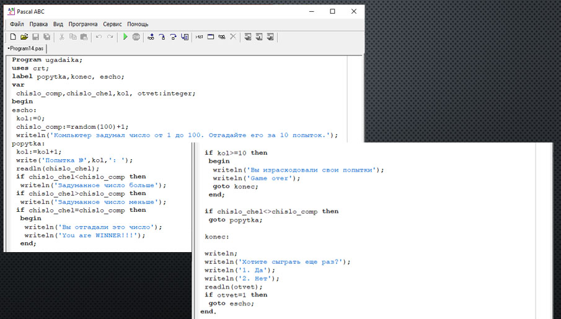The width and height of the screenshot is (561, 319).
Task: Click in code line 'uses crt;'
Action: tap(30, 68)
